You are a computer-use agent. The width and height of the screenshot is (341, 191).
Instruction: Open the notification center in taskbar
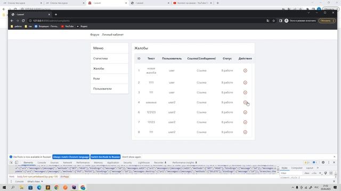point(335,187)
